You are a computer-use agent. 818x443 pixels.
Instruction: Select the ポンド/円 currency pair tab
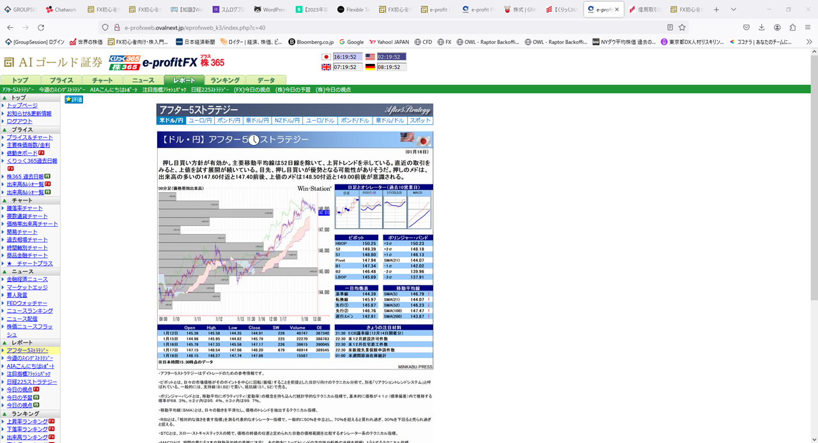pos(229,121)
